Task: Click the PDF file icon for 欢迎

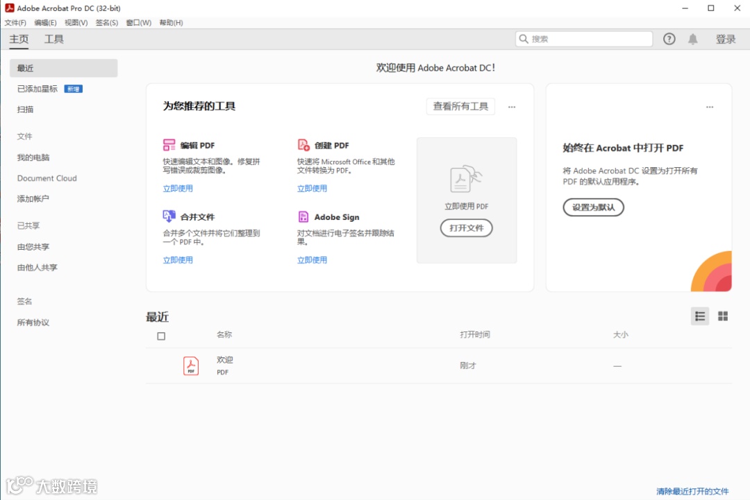Action: (191, 365)
